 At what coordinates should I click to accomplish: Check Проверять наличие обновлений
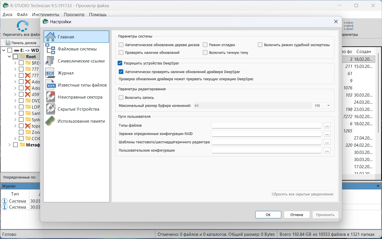pyautogui.click(x=121, y=52)
